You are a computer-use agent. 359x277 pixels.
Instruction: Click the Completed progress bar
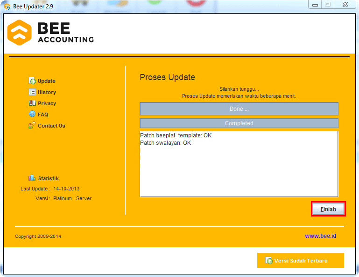pos(239,123)
